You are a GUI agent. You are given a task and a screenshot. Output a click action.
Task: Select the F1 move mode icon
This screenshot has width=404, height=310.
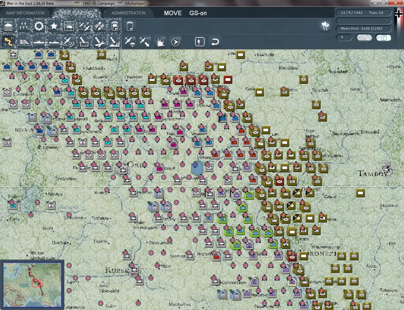tap(8, 42)
